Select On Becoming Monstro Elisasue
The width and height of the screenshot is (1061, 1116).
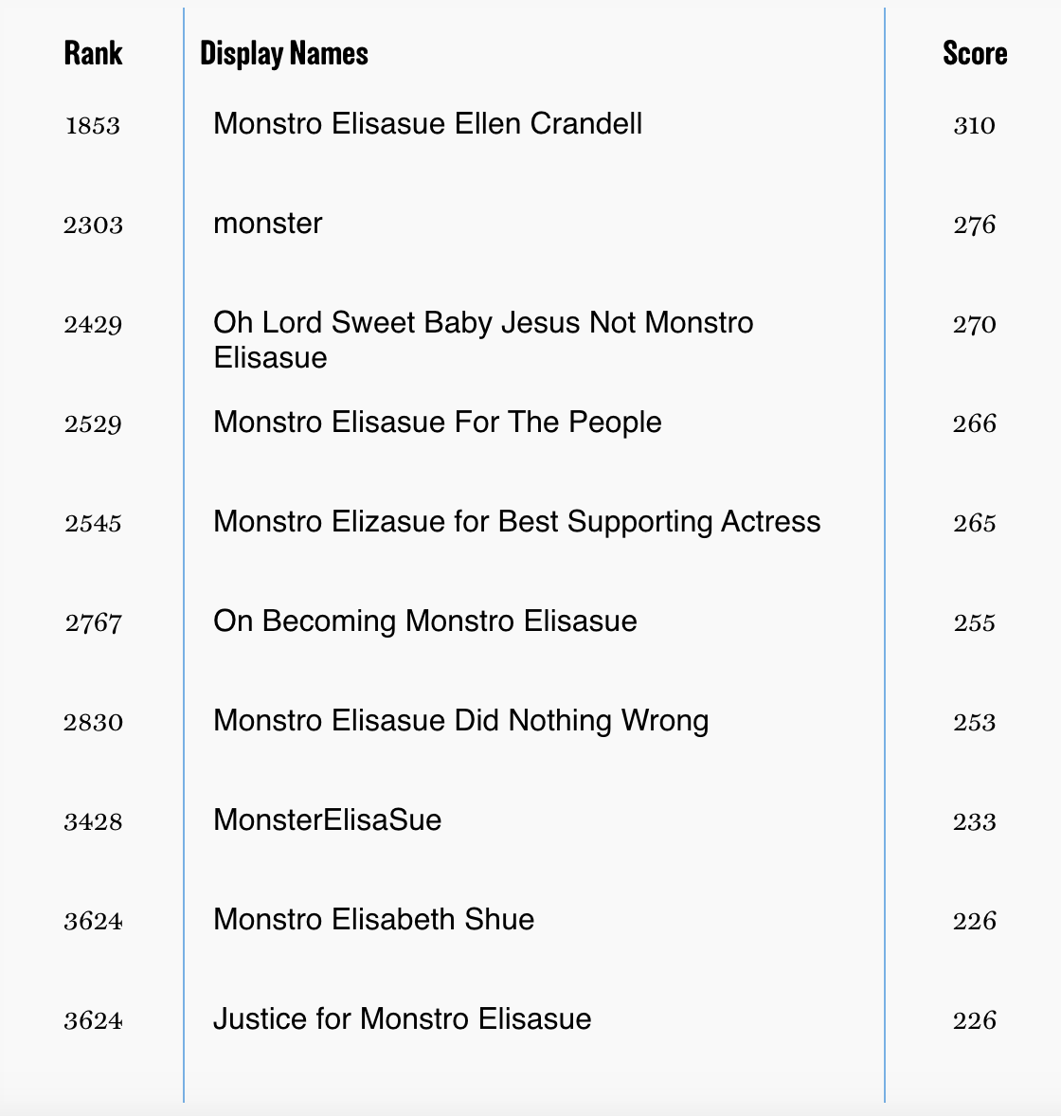coord(424,621)
